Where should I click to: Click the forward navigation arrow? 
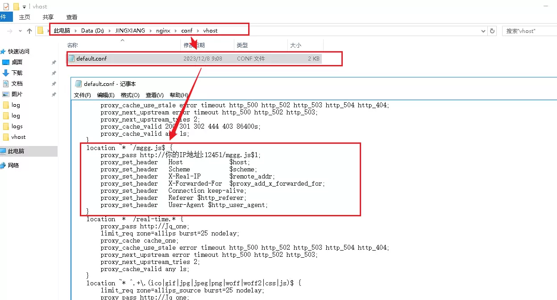tap(9, 31)
